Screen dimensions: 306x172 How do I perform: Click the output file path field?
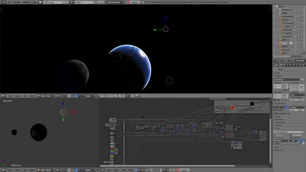288,132
